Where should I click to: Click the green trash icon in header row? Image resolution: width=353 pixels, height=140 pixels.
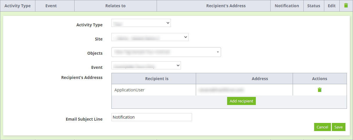[346, 5]
